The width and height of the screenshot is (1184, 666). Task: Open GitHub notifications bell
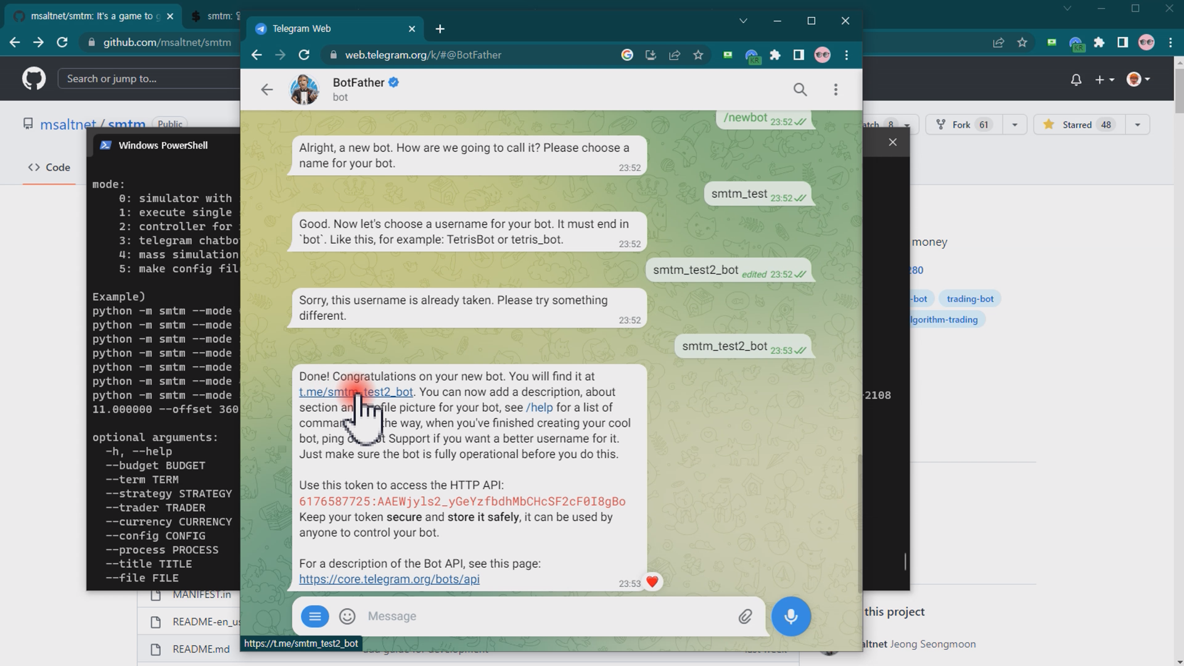[x=1076, y=80]
